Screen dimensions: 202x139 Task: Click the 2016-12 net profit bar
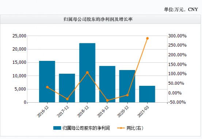pos(47,81)
